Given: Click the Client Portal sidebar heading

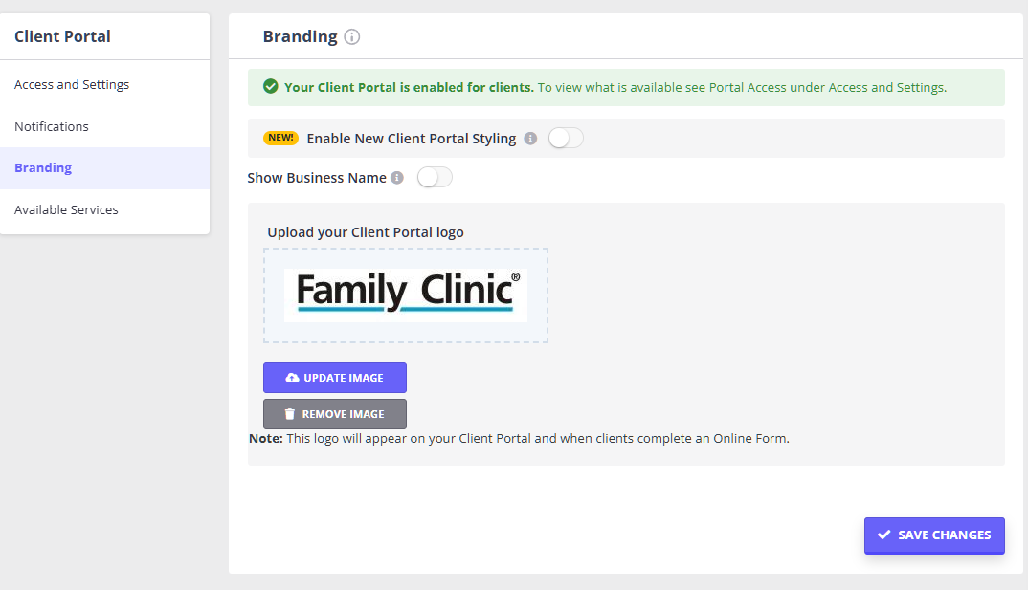Looking at the screenshot, I should click(62, 36).
